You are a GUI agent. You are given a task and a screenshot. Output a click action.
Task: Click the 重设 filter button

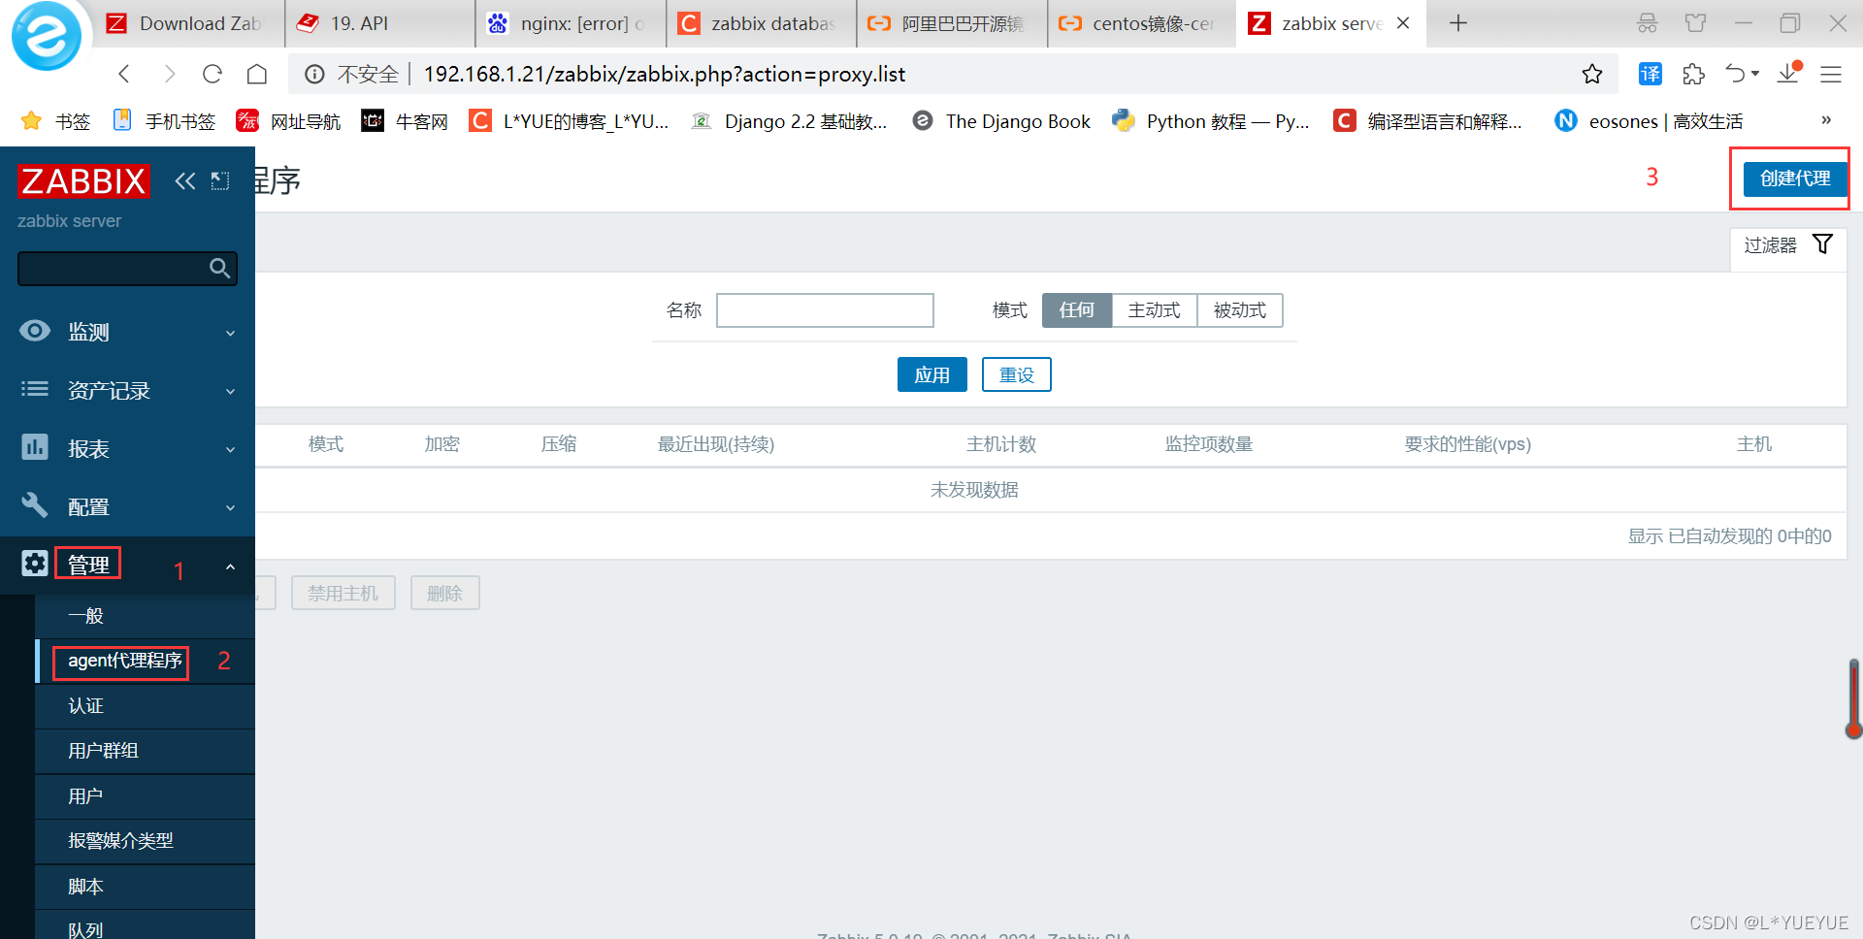pyautogui.click(x=1016, y=374)
